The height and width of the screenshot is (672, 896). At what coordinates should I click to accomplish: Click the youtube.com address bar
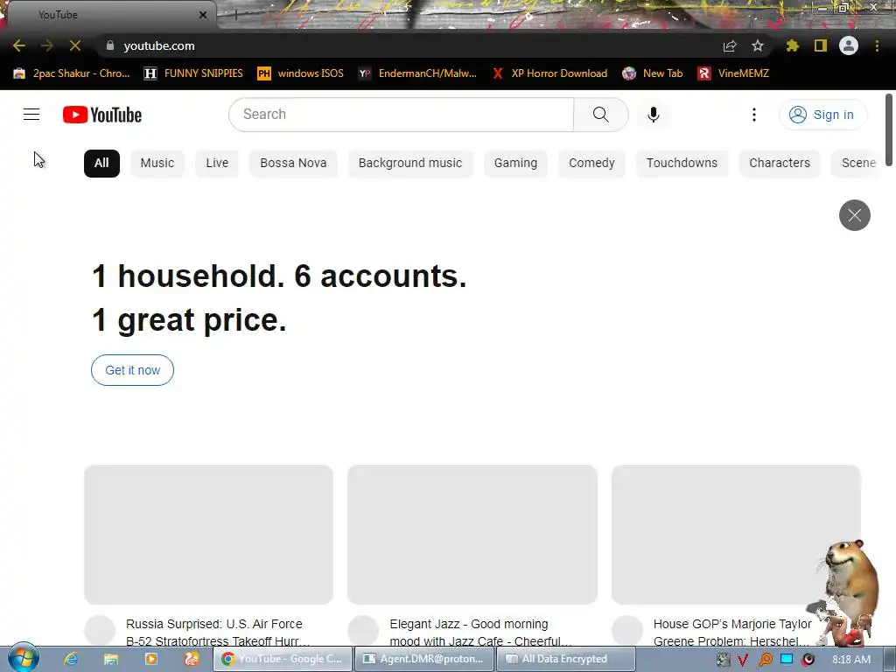tap(400, 45)
